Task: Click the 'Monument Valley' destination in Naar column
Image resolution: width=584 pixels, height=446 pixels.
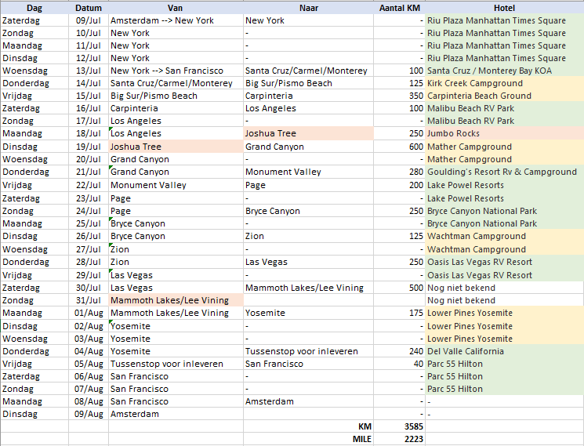Action: tap(308, 172)
